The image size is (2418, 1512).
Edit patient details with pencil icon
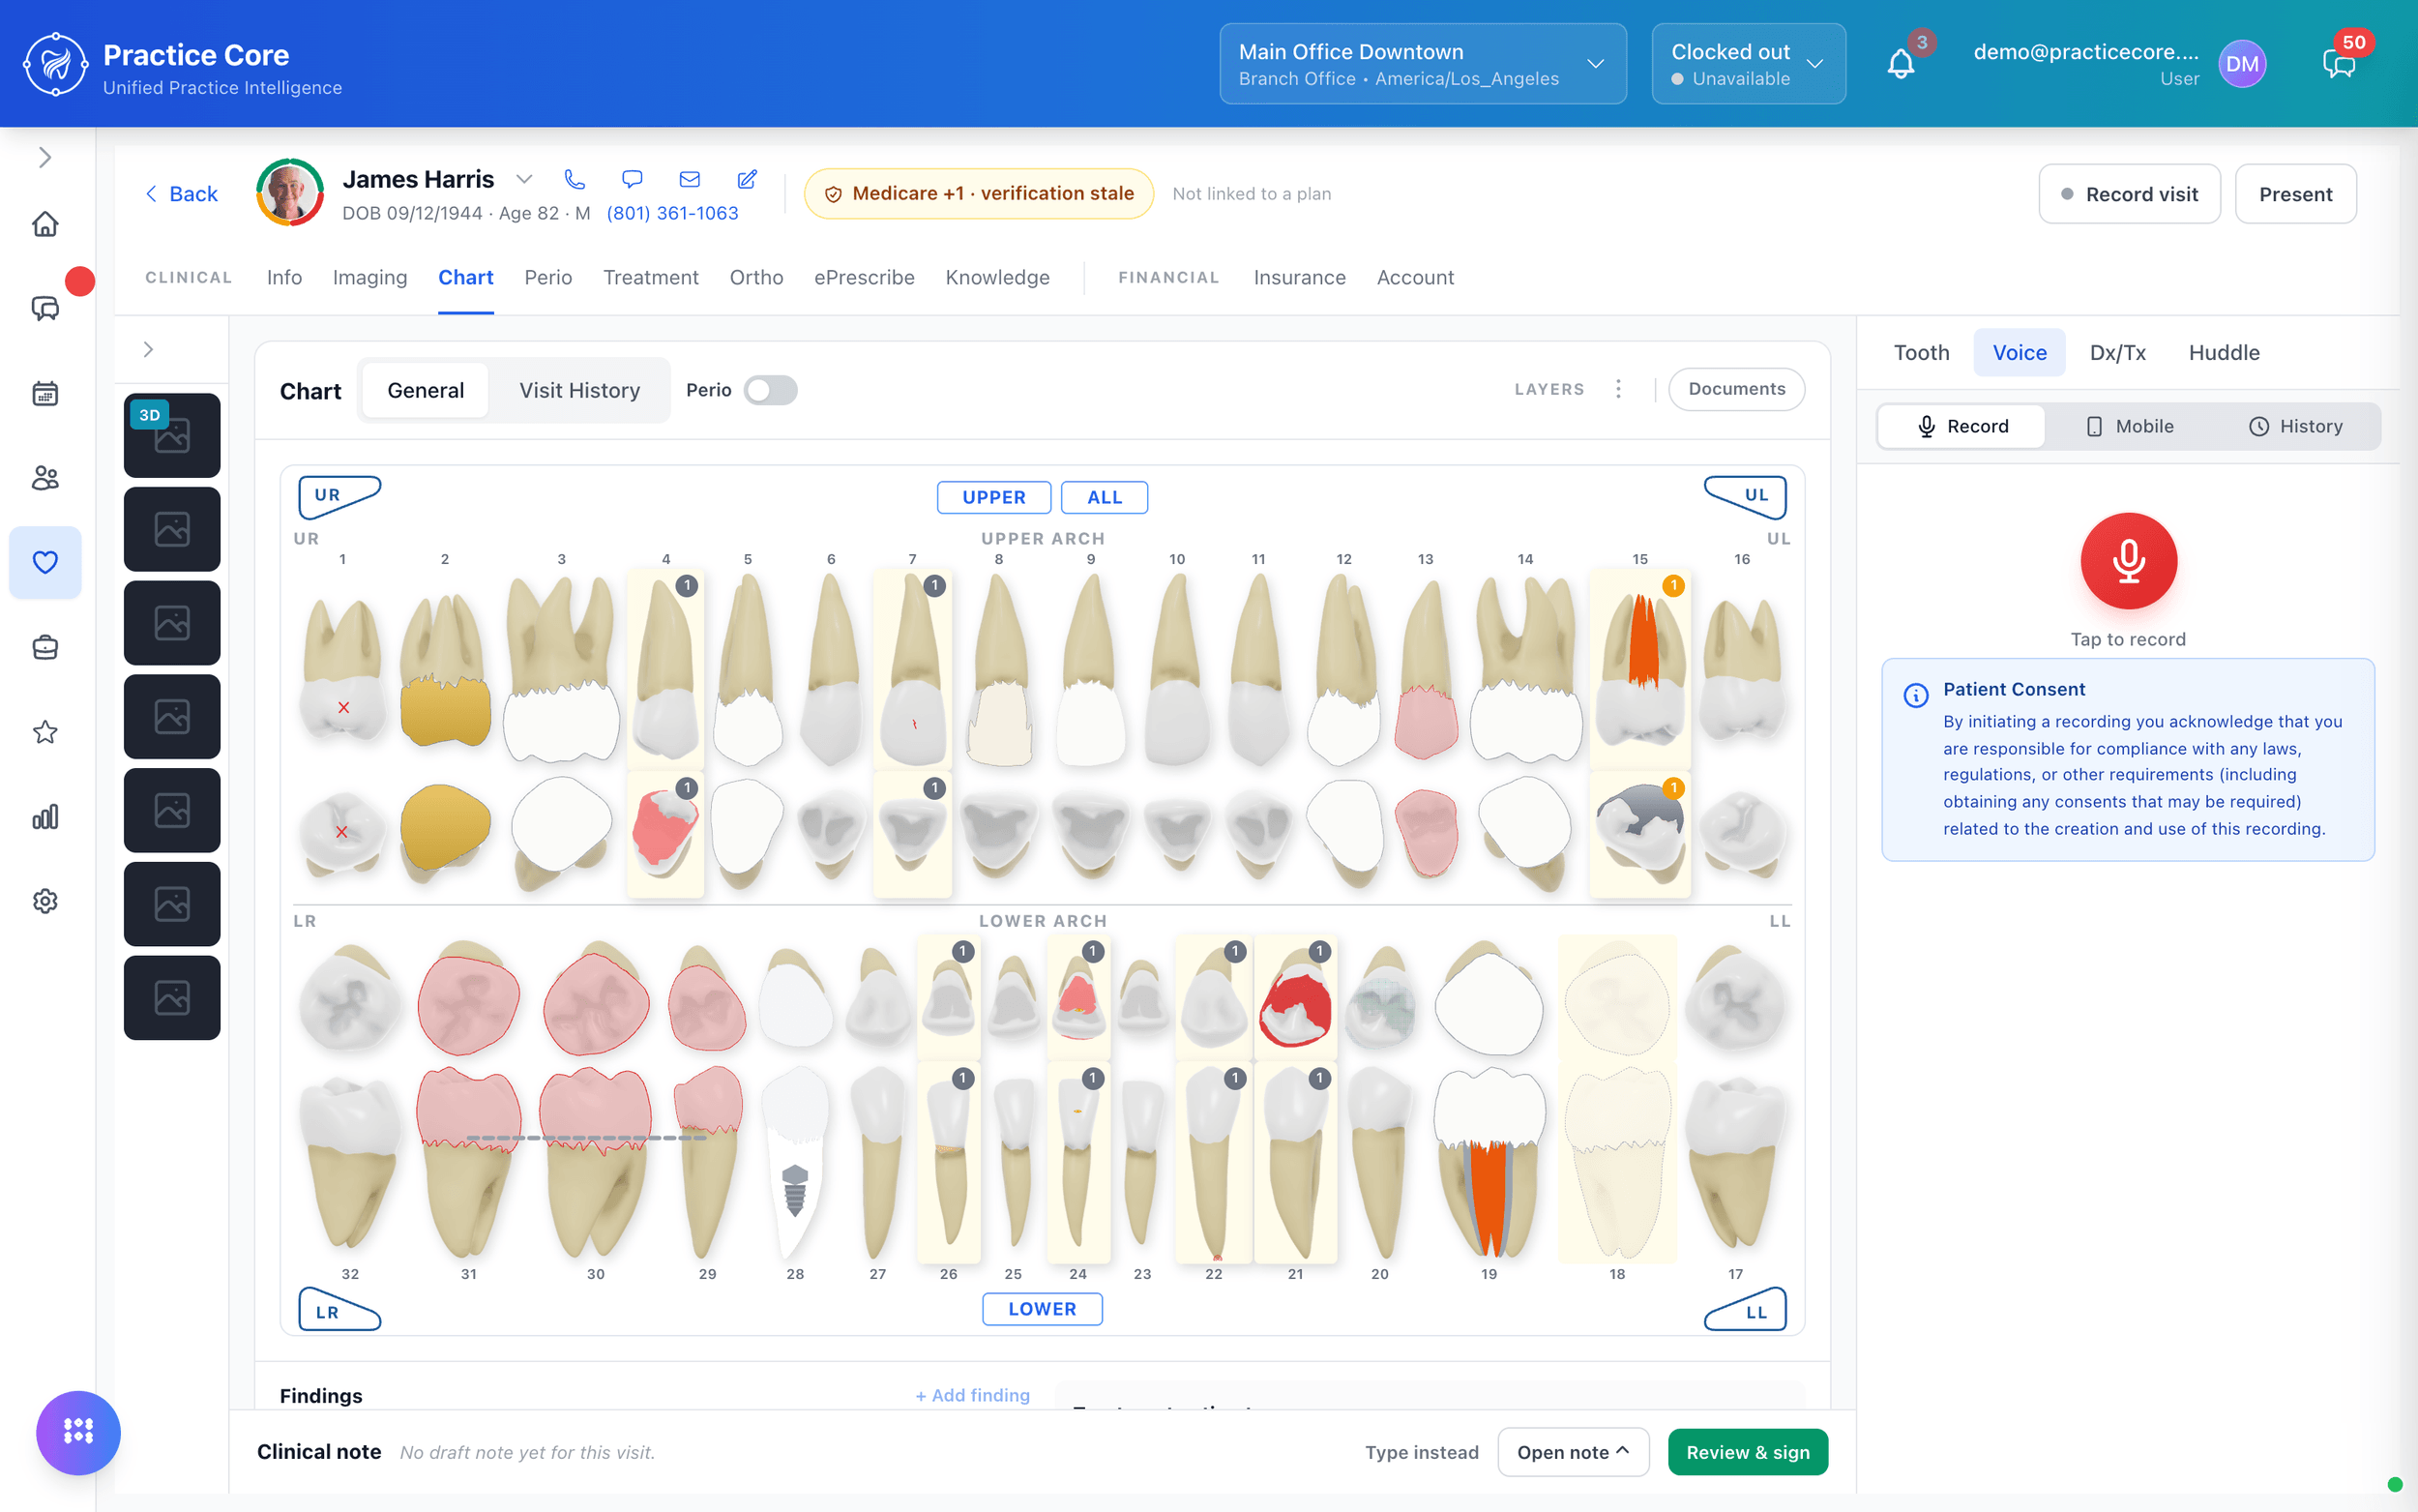tap(747, 179)
